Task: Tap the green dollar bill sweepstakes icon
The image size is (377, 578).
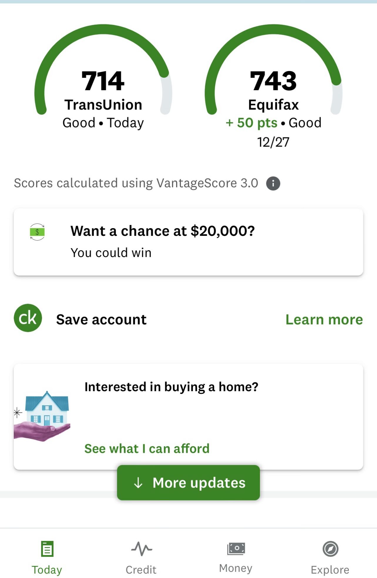Action: [x=37, y=232]
